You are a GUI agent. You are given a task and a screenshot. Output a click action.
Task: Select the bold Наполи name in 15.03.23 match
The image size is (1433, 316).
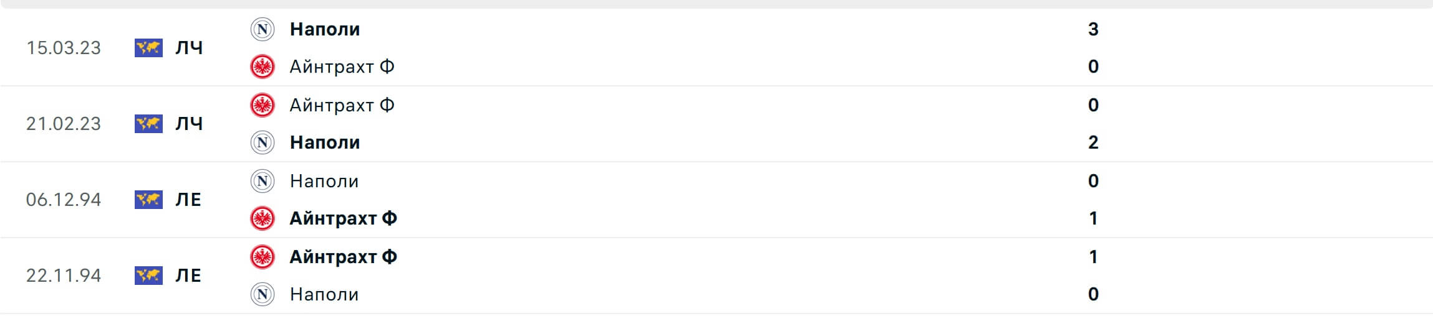[x=325, y=29]
